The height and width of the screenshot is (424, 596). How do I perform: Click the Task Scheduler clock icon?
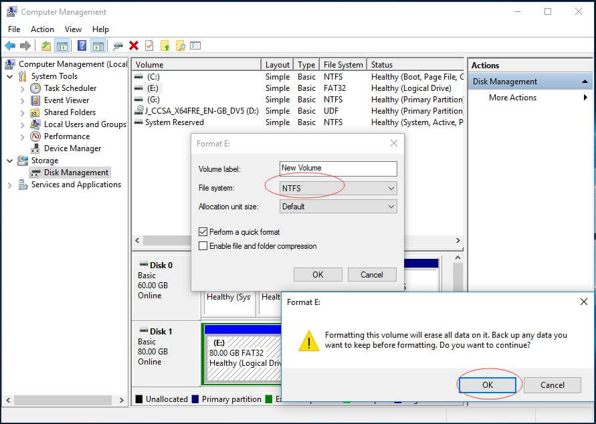point(35,88)
